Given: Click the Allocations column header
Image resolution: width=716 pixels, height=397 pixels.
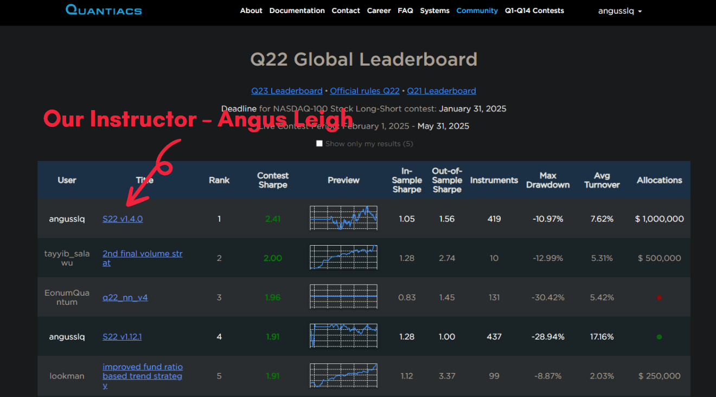Looking at the screenshot, I should (x=660, y=180).
